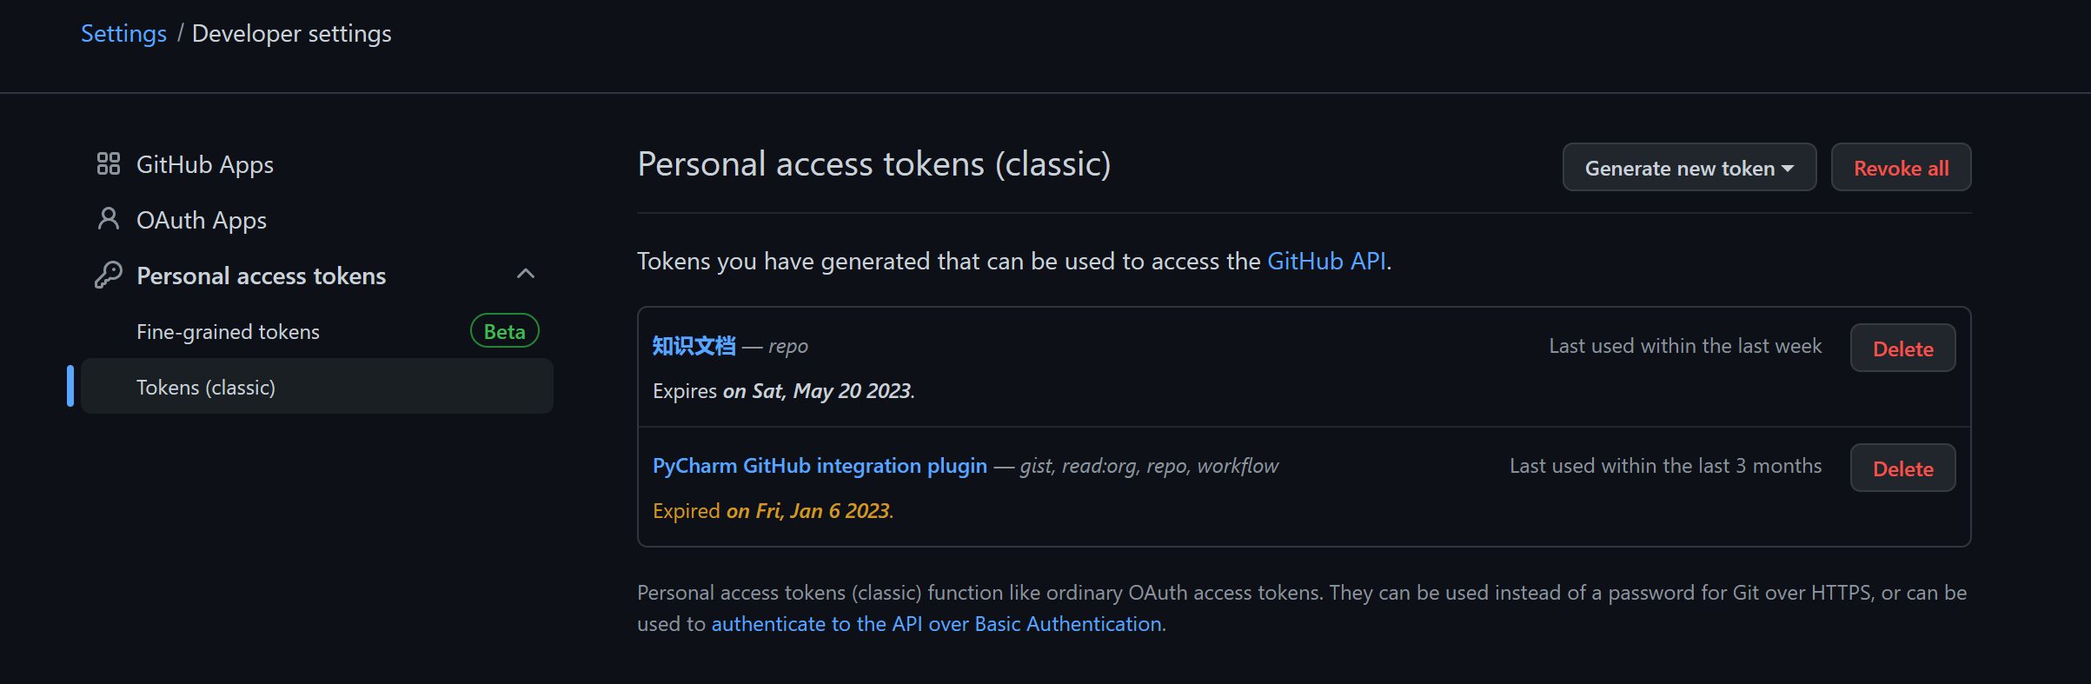2091x684 pixels.
Task: Select Tokens (classic) sidebar item
Action: pyautogui.click(x=206, y=388)
